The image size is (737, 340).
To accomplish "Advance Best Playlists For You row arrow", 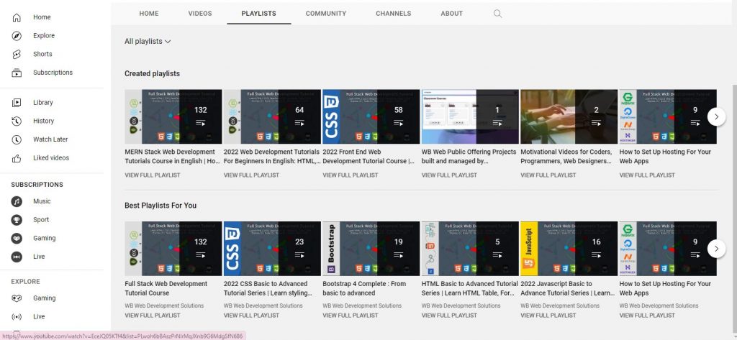I will pyautogui.click(x=716, y=249).
